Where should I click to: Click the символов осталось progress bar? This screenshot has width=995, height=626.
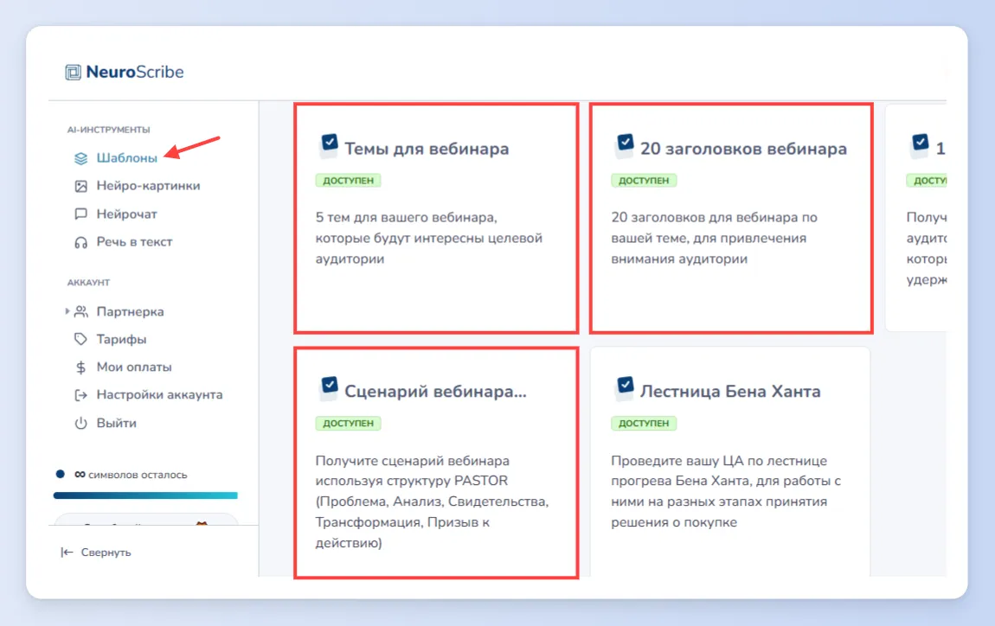point(145,495)
